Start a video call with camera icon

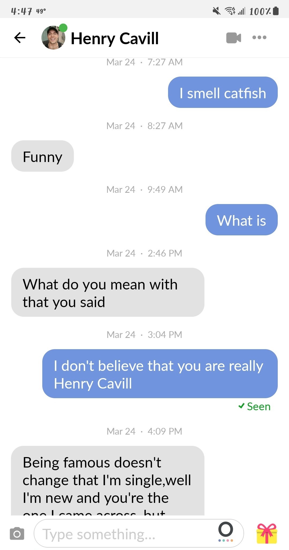pyautogui.click(x=234, y=38)
